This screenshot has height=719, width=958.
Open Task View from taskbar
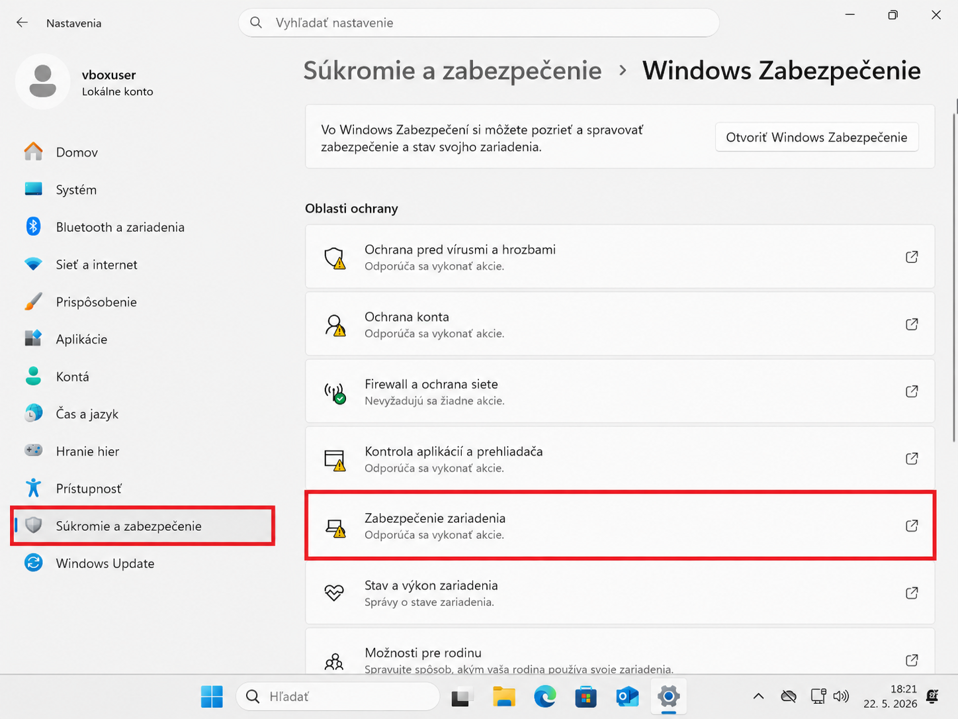point(462,696)
